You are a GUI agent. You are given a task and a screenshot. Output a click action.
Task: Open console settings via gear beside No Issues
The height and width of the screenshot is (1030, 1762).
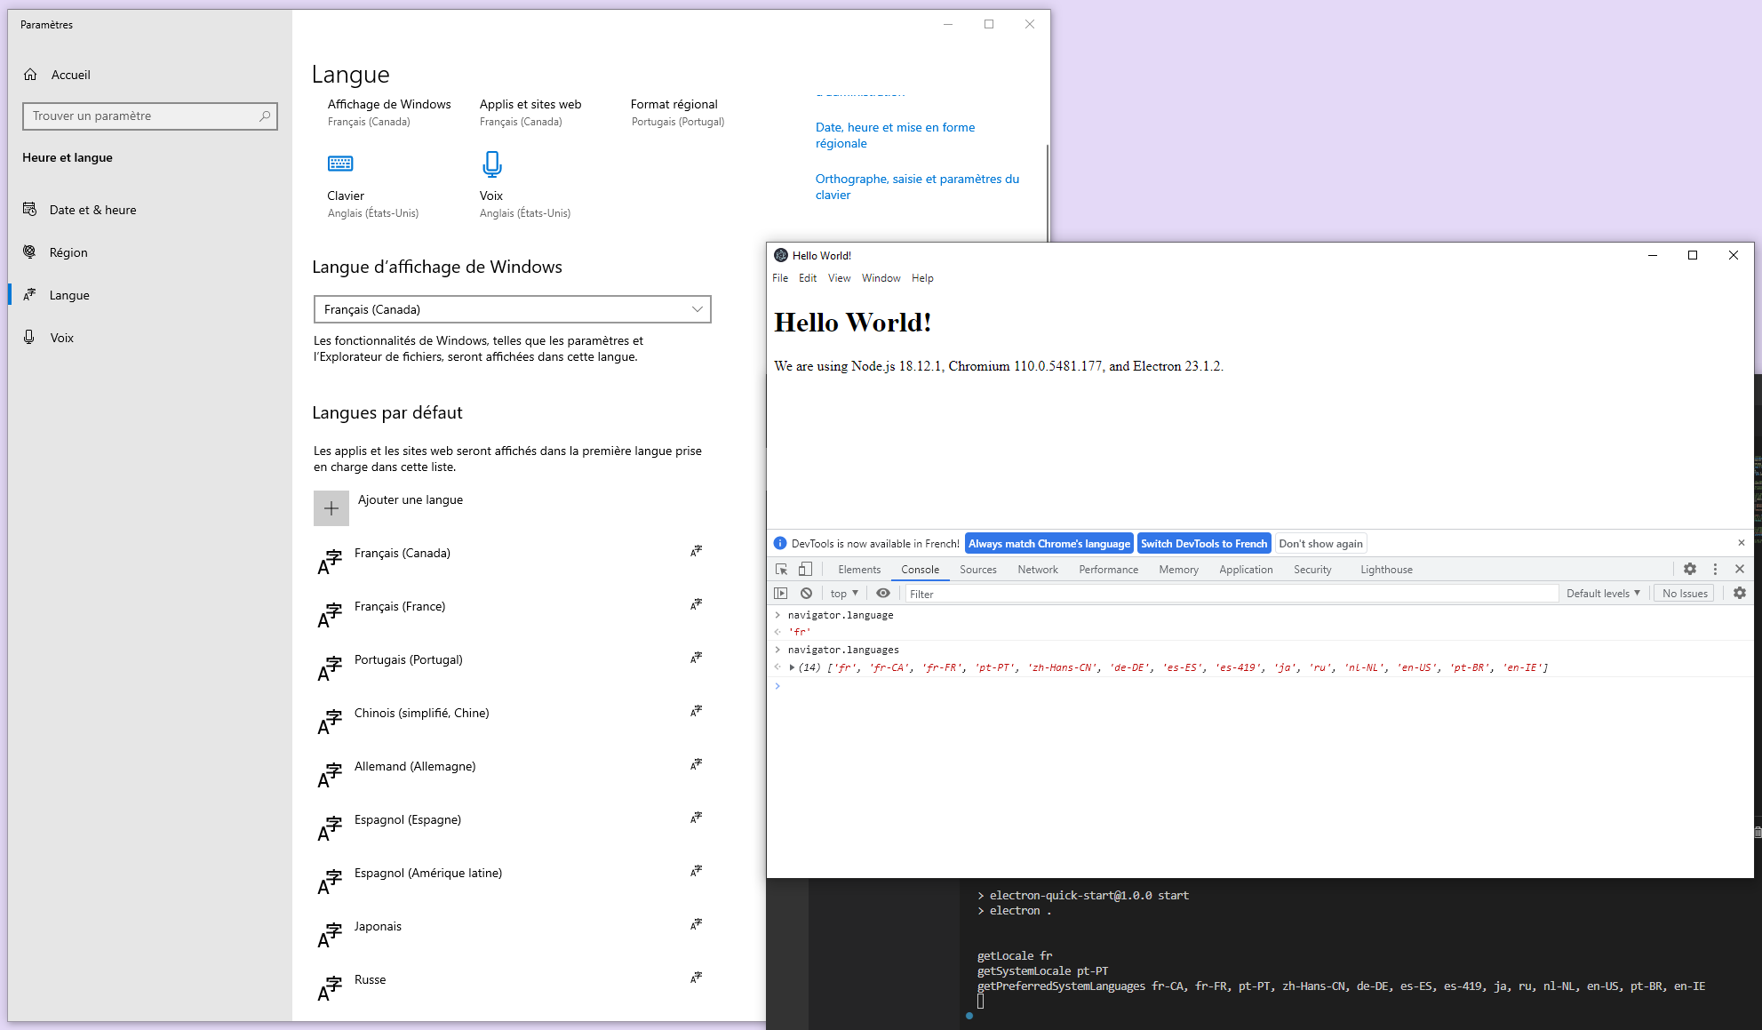point(1739,593)
